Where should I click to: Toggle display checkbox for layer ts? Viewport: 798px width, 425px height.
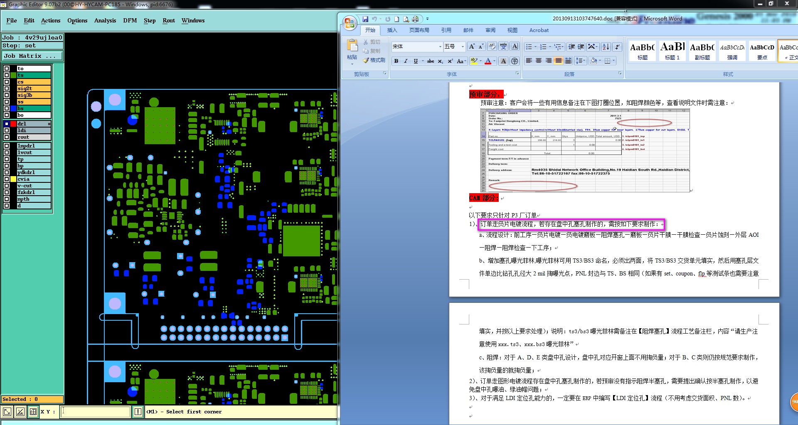pyautogui.click(x=7, y=75)
